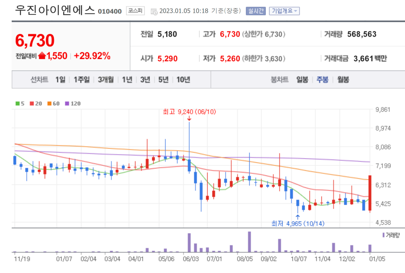Click the current price 6,730
405x273 pixels.
tap(35, 40)
